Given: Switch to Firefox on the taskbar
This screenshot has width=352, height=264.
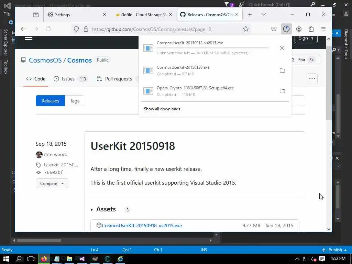Looking at the screenshot, I should click(44, 259).
